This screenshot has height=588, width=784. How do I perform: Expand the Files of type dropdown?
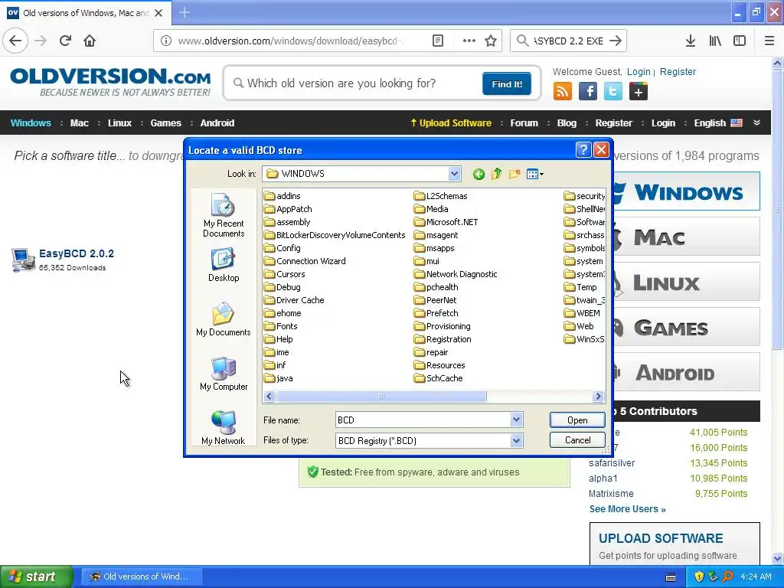pos(517,440)
